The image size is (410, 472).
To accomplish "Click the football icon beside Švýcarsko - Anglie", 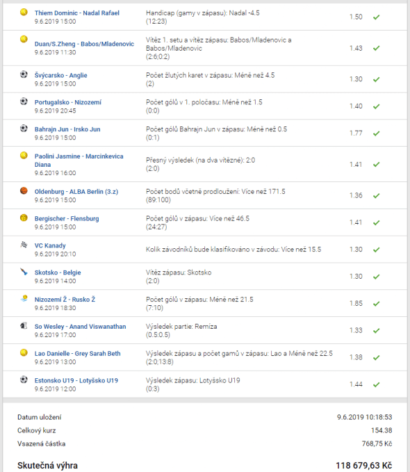I will [x=24, y=74].
